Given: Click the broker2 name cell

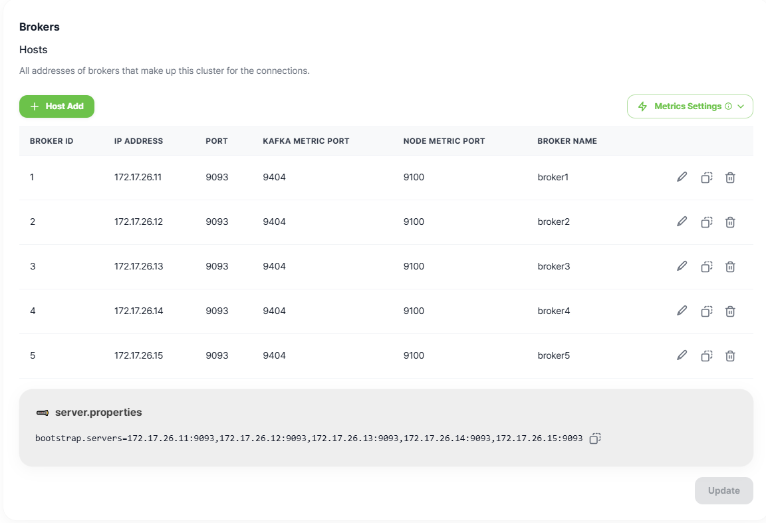Looking at the screenshot, I should [553, 222].
